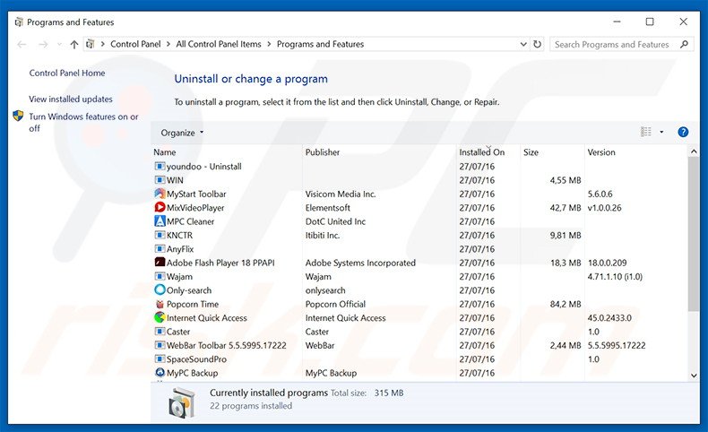This screenshot has width=708, height=432.
Task: Click the Caster program icon
Action: (160, 332)
